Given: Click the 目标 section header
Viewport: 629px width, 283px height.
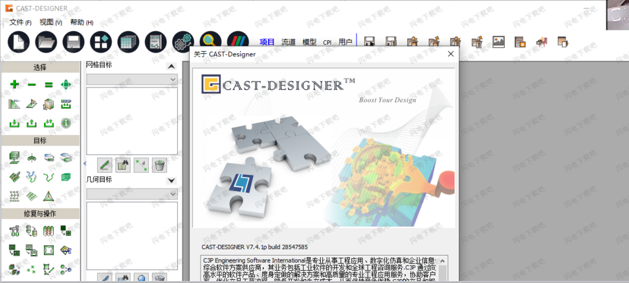Looking at the screenshot, I should click(x=40, y=141).
